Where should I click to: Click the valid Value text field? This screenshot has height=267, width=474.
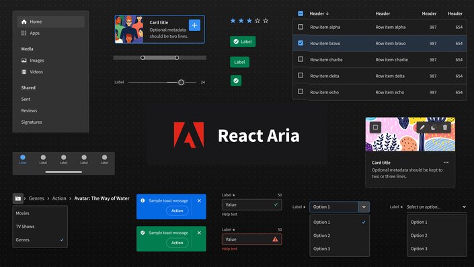[252, 204]
